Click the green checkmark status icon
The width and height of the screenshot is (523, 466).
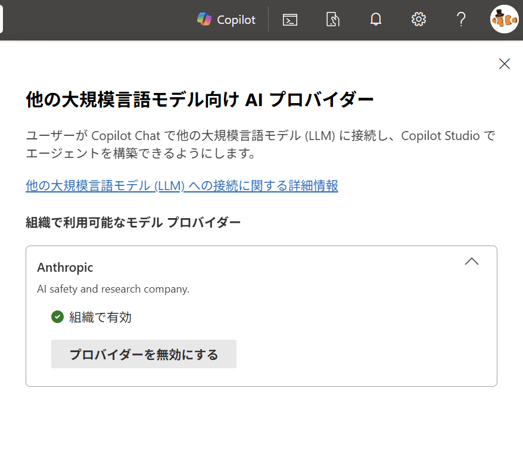tap(58, 317)
